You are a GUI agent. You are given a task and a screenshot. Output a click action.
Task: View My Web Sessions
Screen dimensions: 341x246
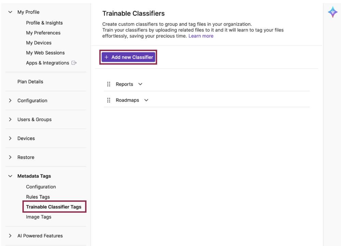point(45,53)
